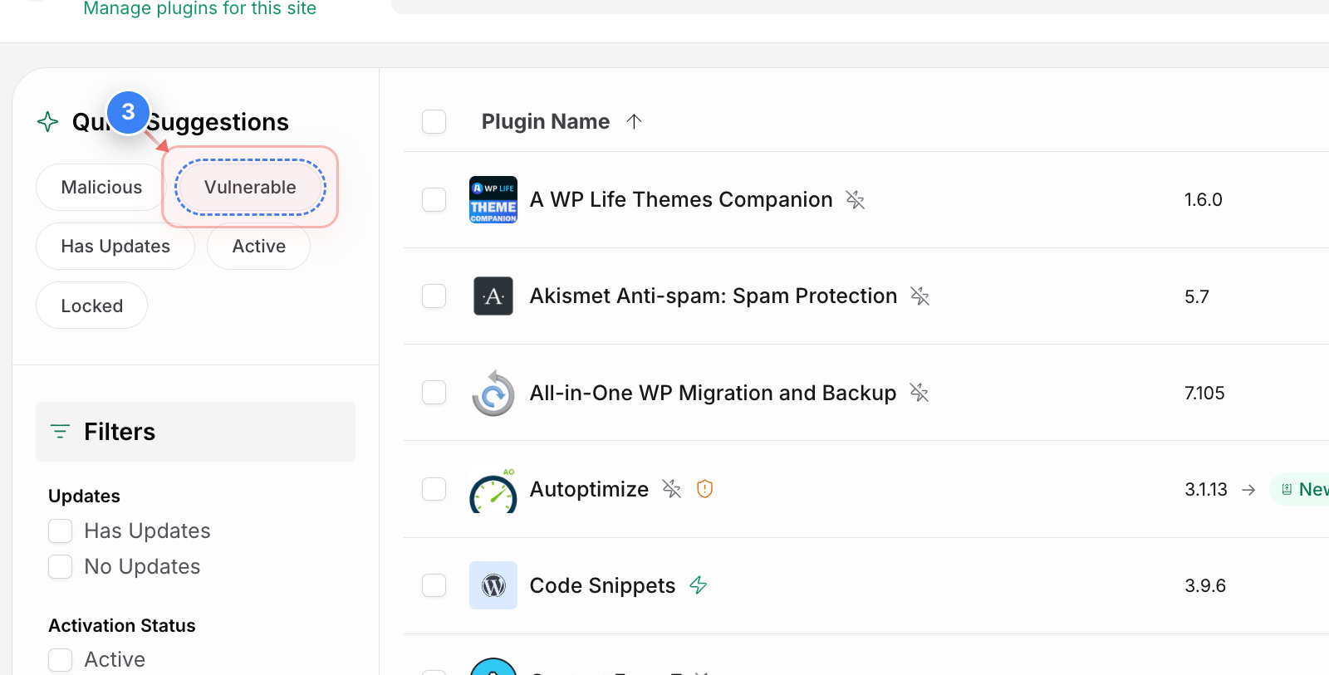1329x675 pixels.
Task: Check the Autoptimize row checkbox
Action: click(434, 489)
